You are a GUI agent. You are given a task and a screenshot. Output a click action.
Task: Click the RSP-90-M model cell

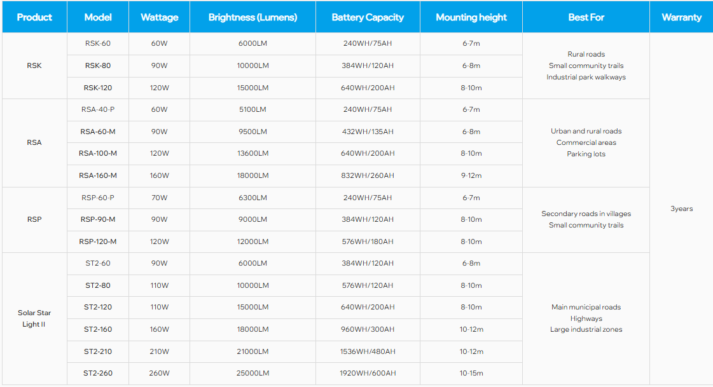click(x=98, y=219)
